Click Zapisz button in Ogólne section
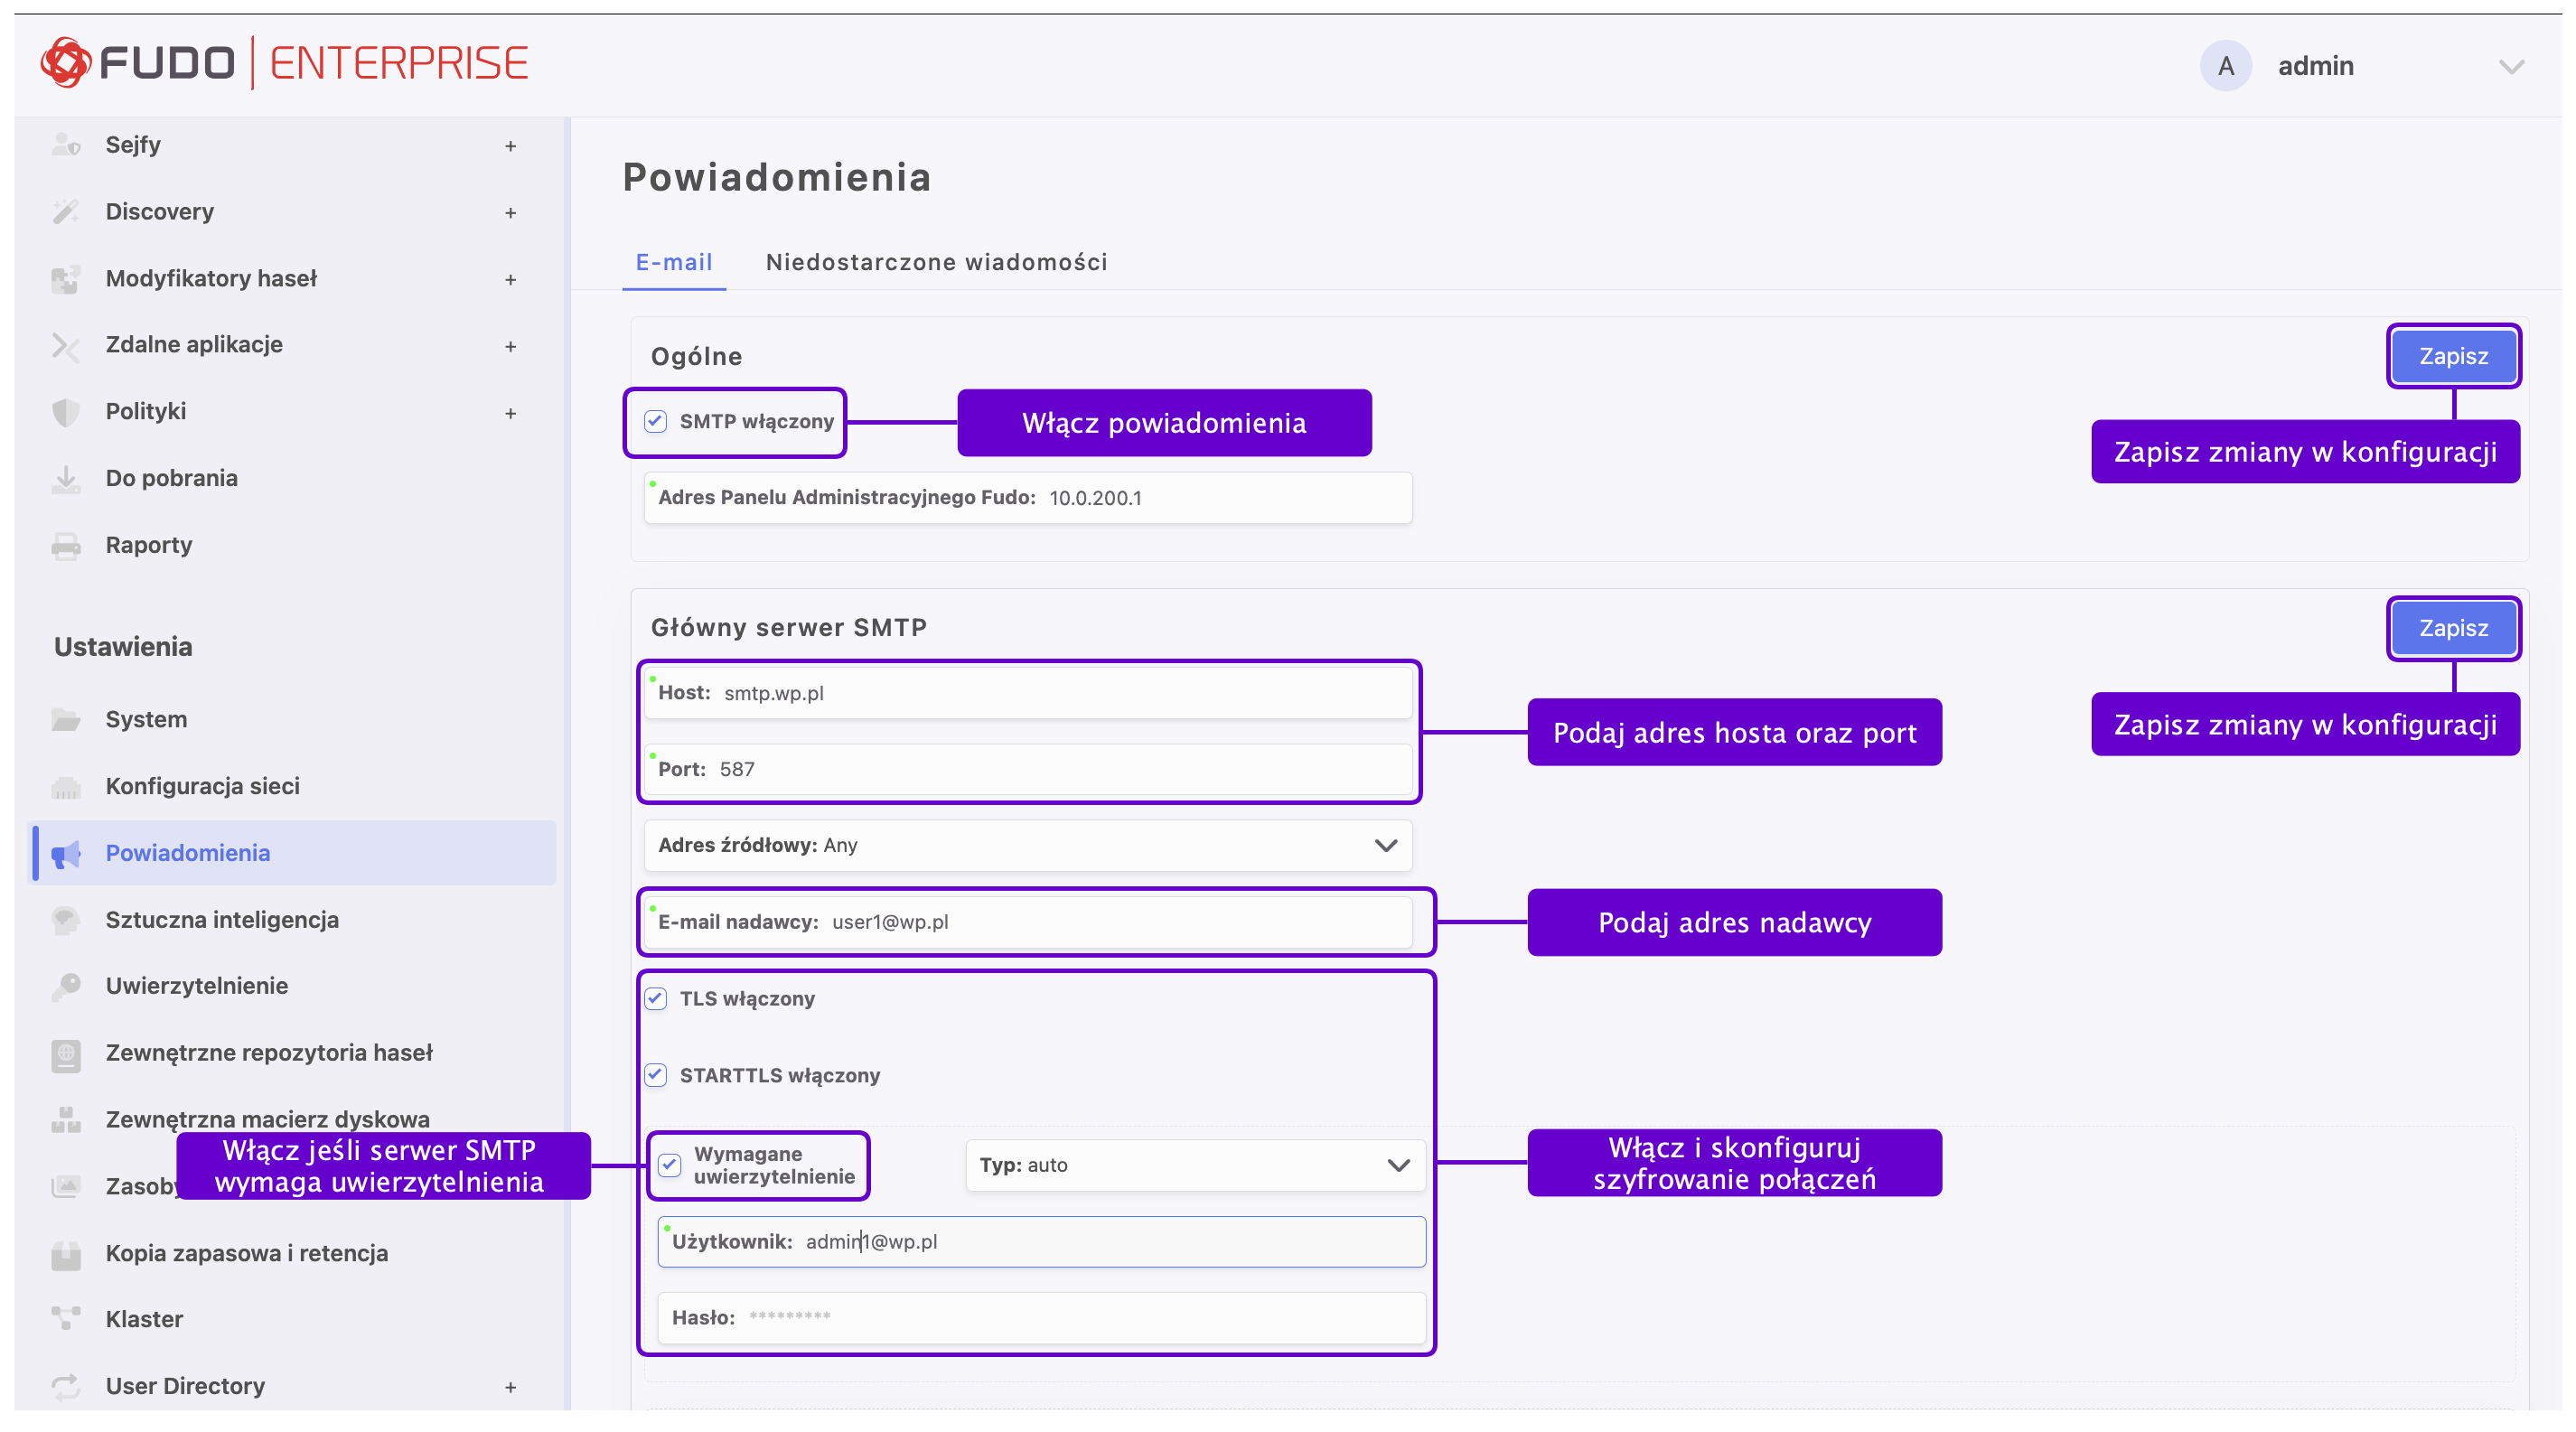Image resolution: width=2576 pixels, height=1432 pixels. click(x=2453, y=356)
